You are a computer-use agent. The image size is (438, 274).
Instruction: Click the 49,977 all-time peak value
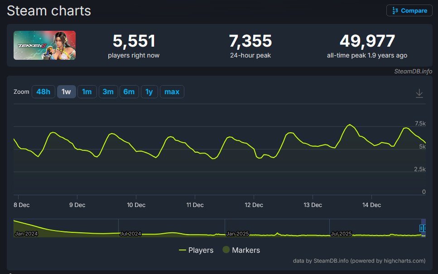click(x=367, y=41)
